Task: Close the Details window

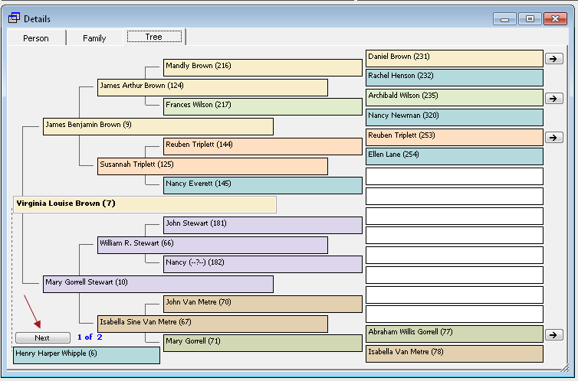Action: coord(555,19)
